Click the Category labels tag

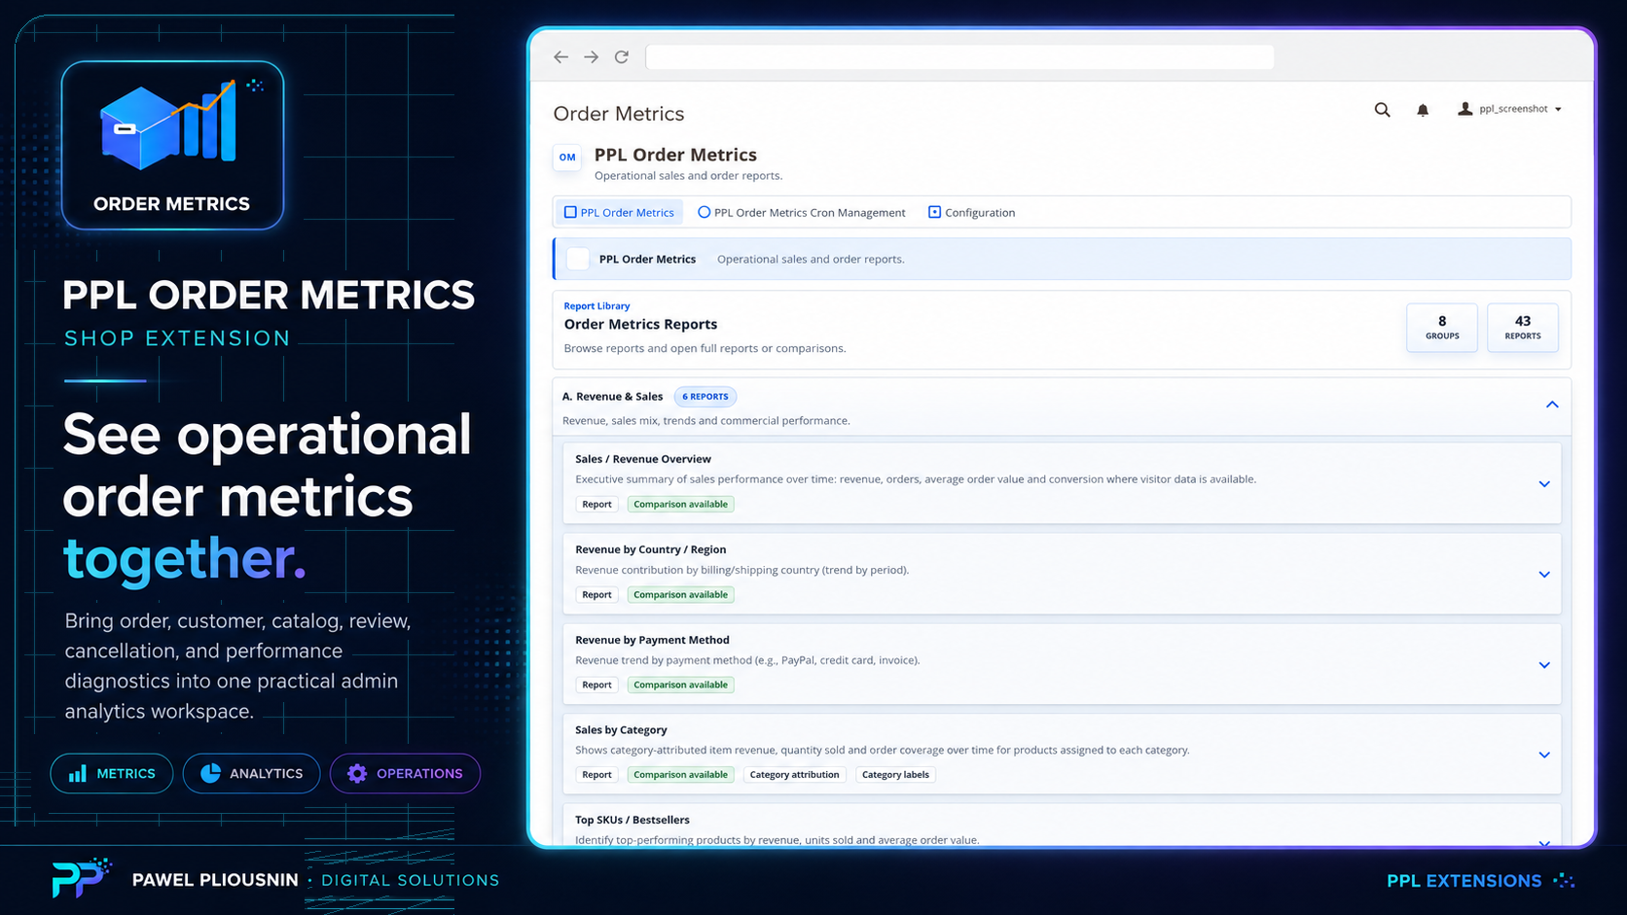click(x=895, y=775)
